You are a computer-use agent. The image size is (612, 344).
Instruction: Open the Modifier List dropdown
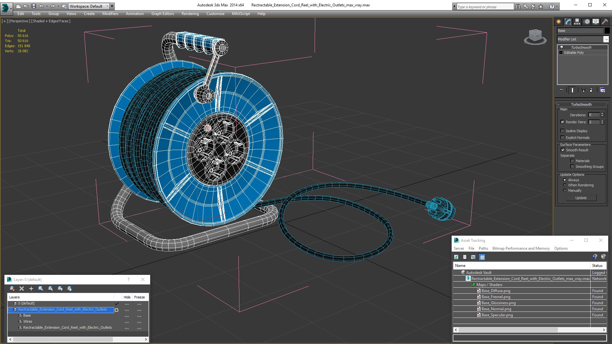606,39
